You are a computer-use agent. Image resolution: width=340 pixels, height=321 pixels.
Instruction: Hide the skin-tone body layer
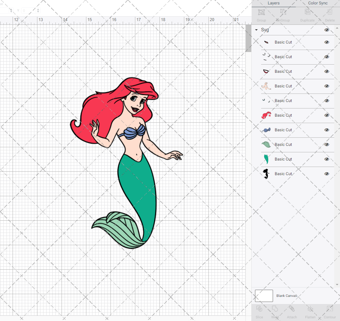coord(326,86)
